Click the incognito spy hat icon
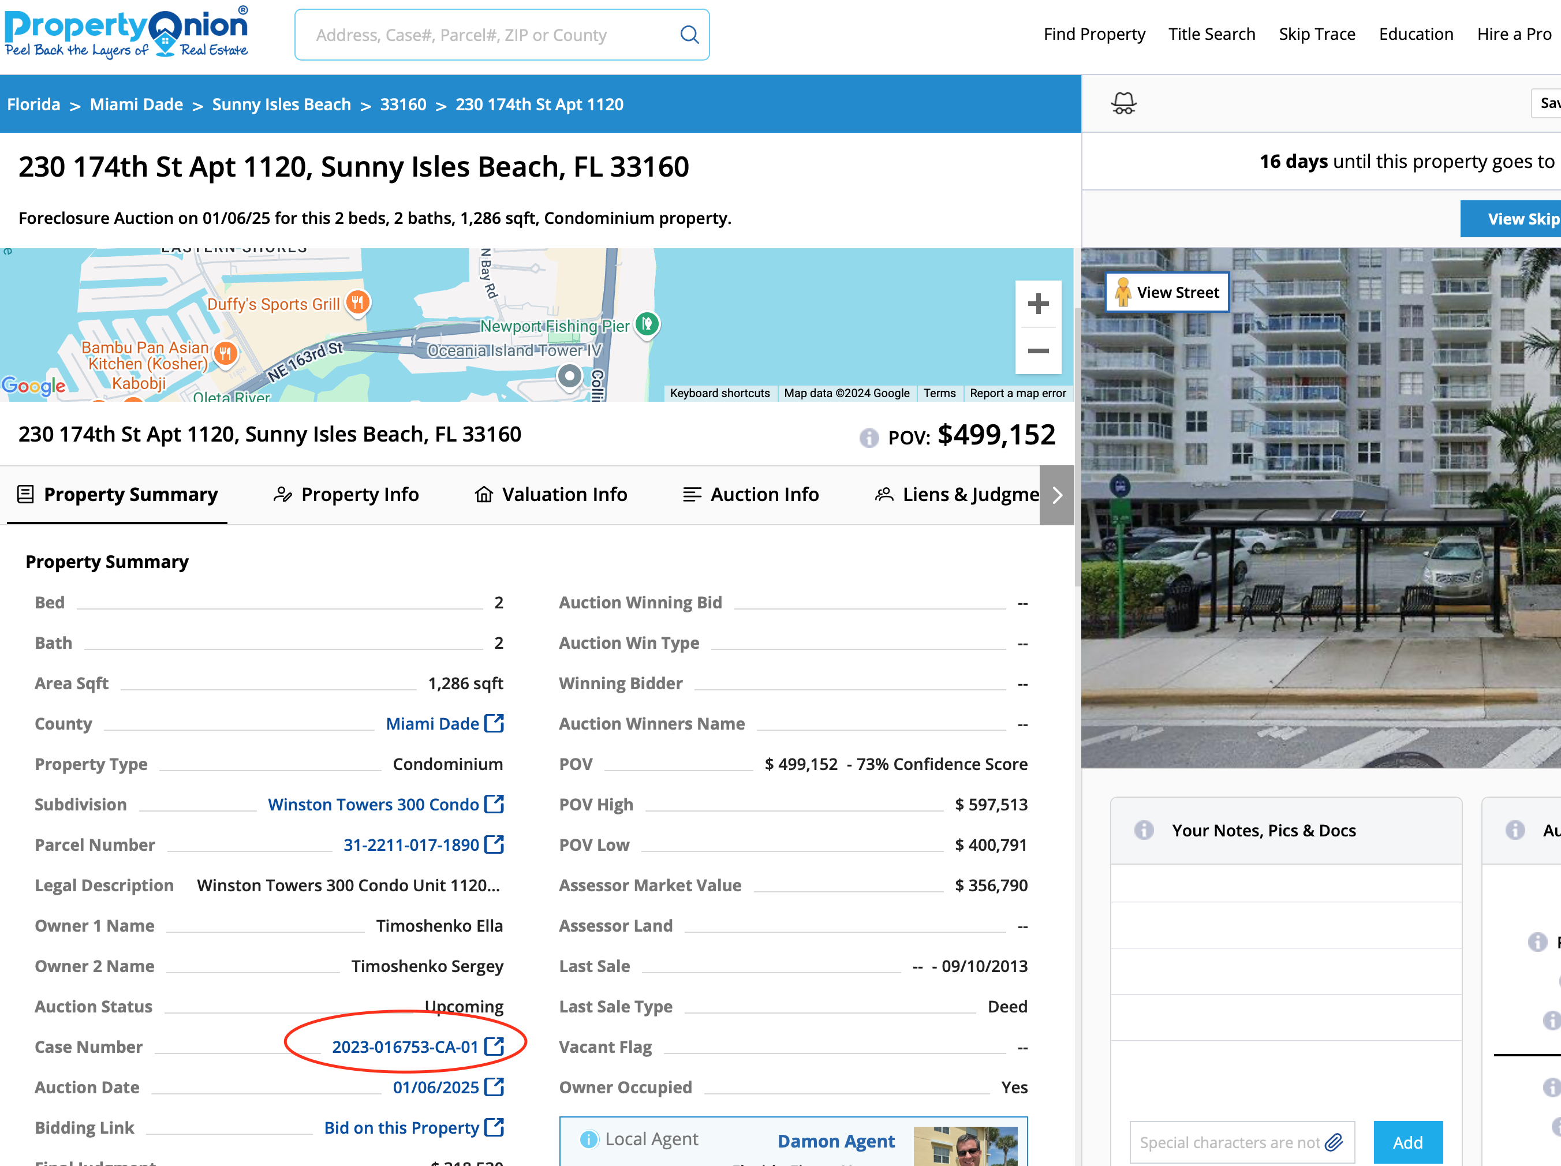 pos(1123,104)
